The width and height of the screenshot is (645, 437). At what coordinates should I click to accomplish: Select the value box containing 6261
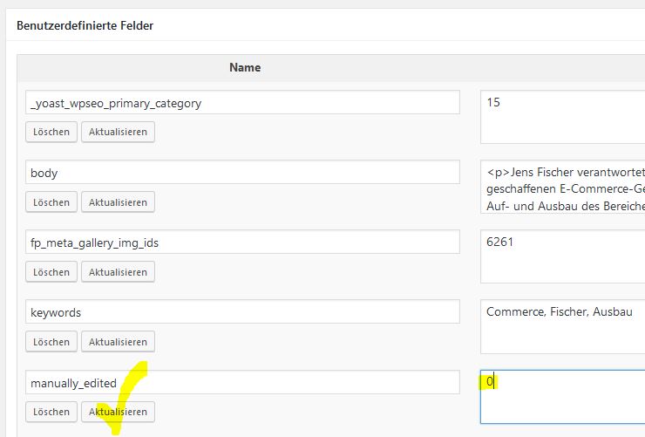562,256
